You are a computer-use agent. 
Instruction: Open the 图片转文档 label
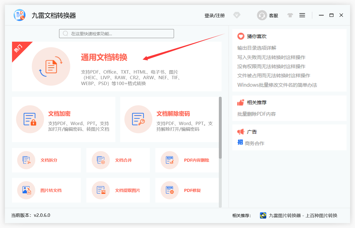51,191
